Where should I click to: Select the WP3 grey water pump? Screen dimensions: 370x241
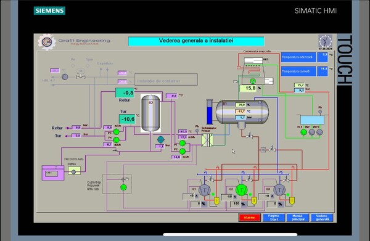click(x=319, y=133)
